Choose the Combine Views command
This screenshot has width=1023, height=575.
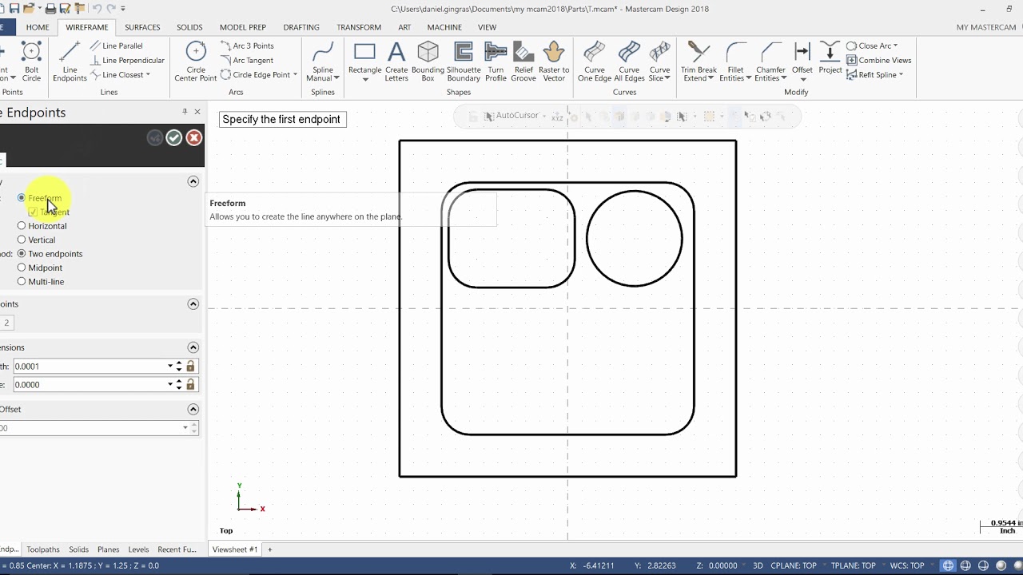(878, 60)
